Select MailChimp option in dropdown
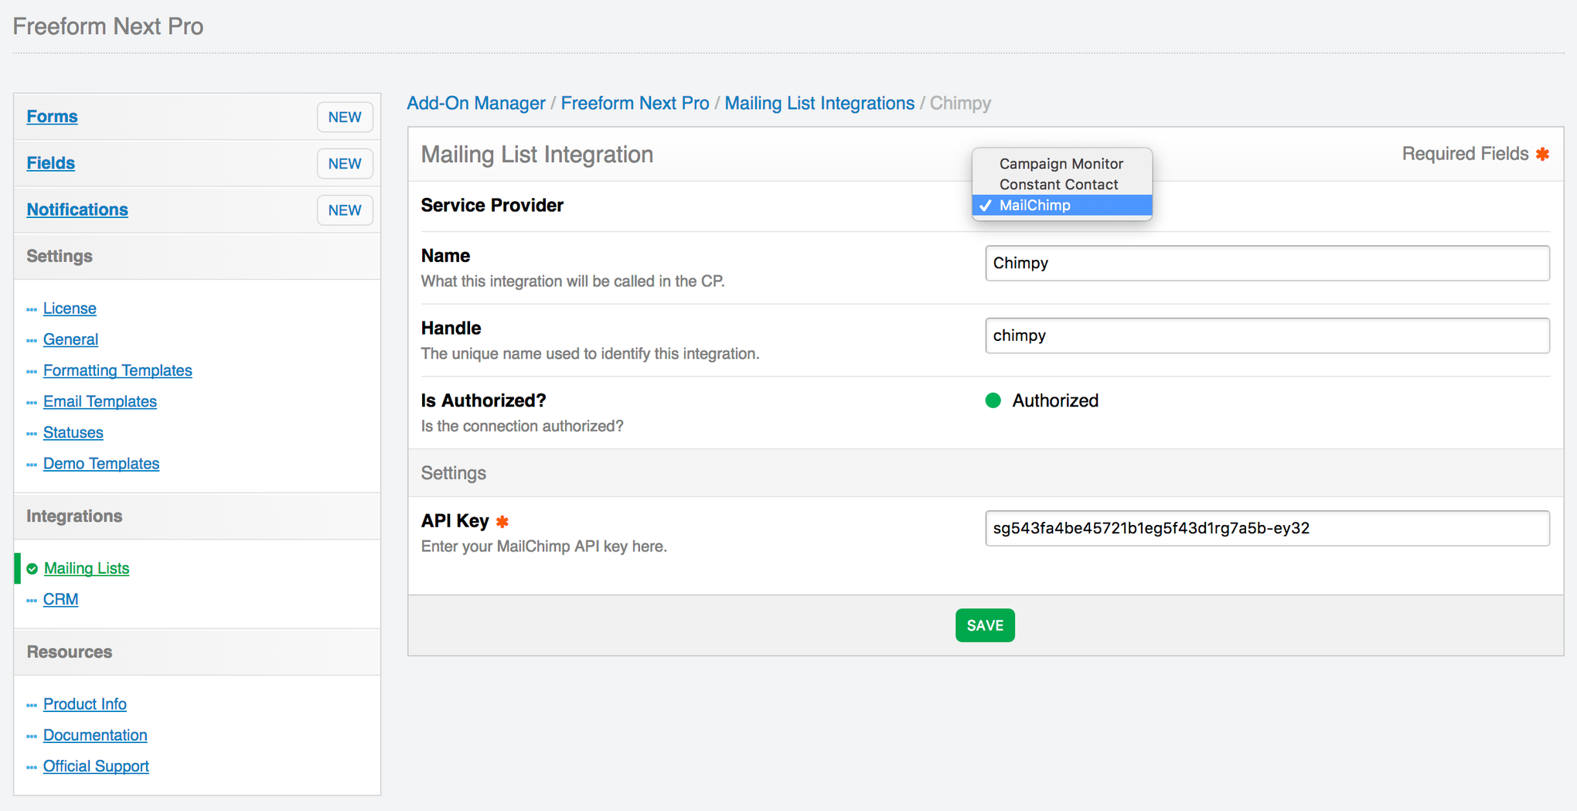This screenshot has height=811, width=1577. click(x=1061, y=206)
